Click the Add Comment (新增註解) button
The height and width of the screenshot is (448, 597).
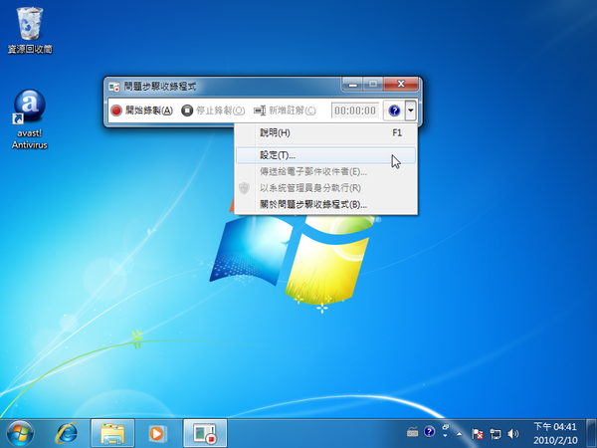285,111
